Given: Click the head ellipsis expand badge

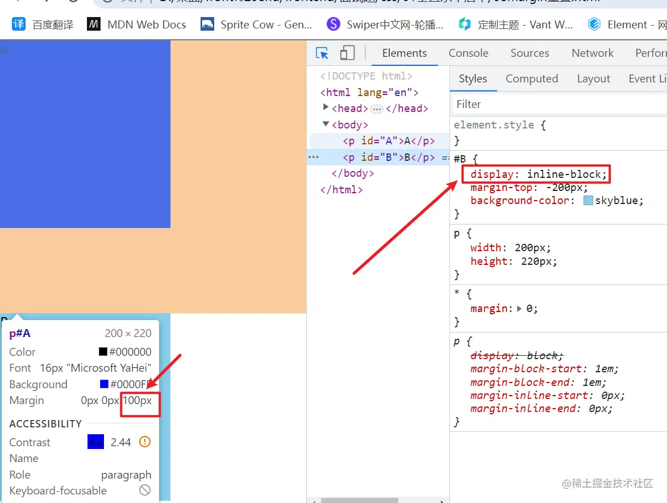Looking at the screenshot, I should [377, 109].
